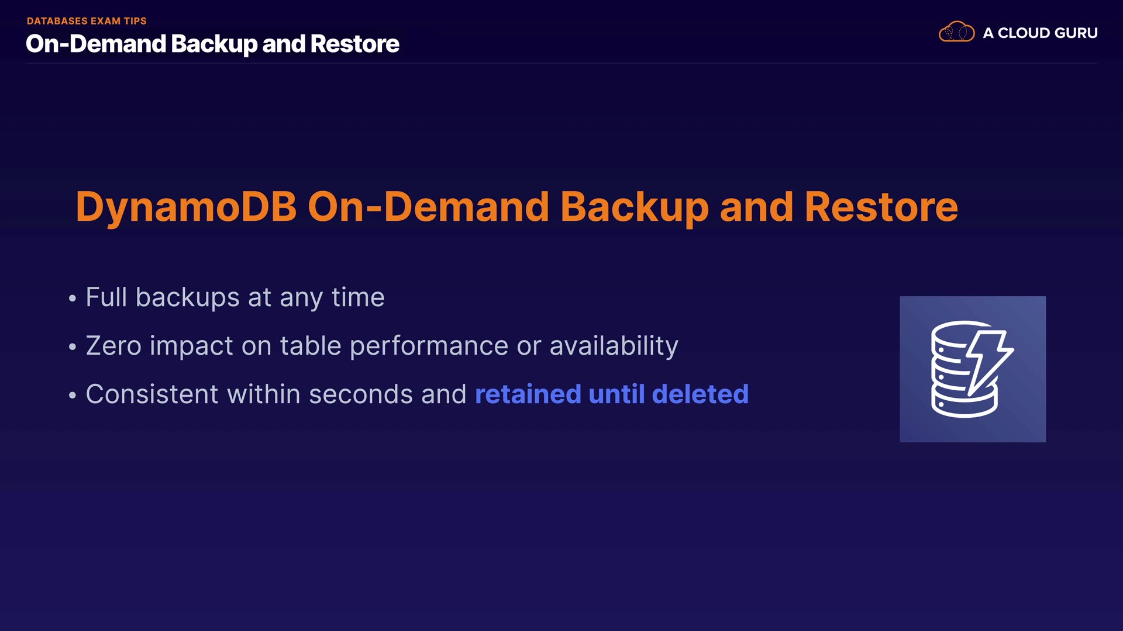The image size is (1123, 631).
Task: Click the words 'any time' in the first bullet
Action: point(332,297)
